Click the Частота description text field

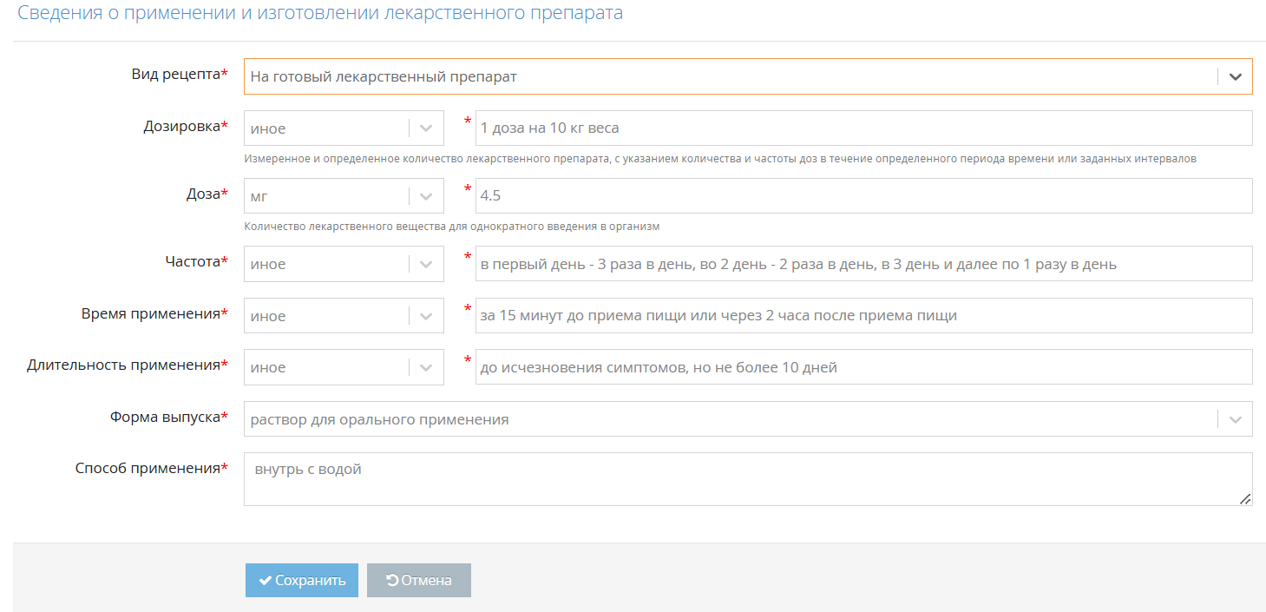tap(863, 264)
